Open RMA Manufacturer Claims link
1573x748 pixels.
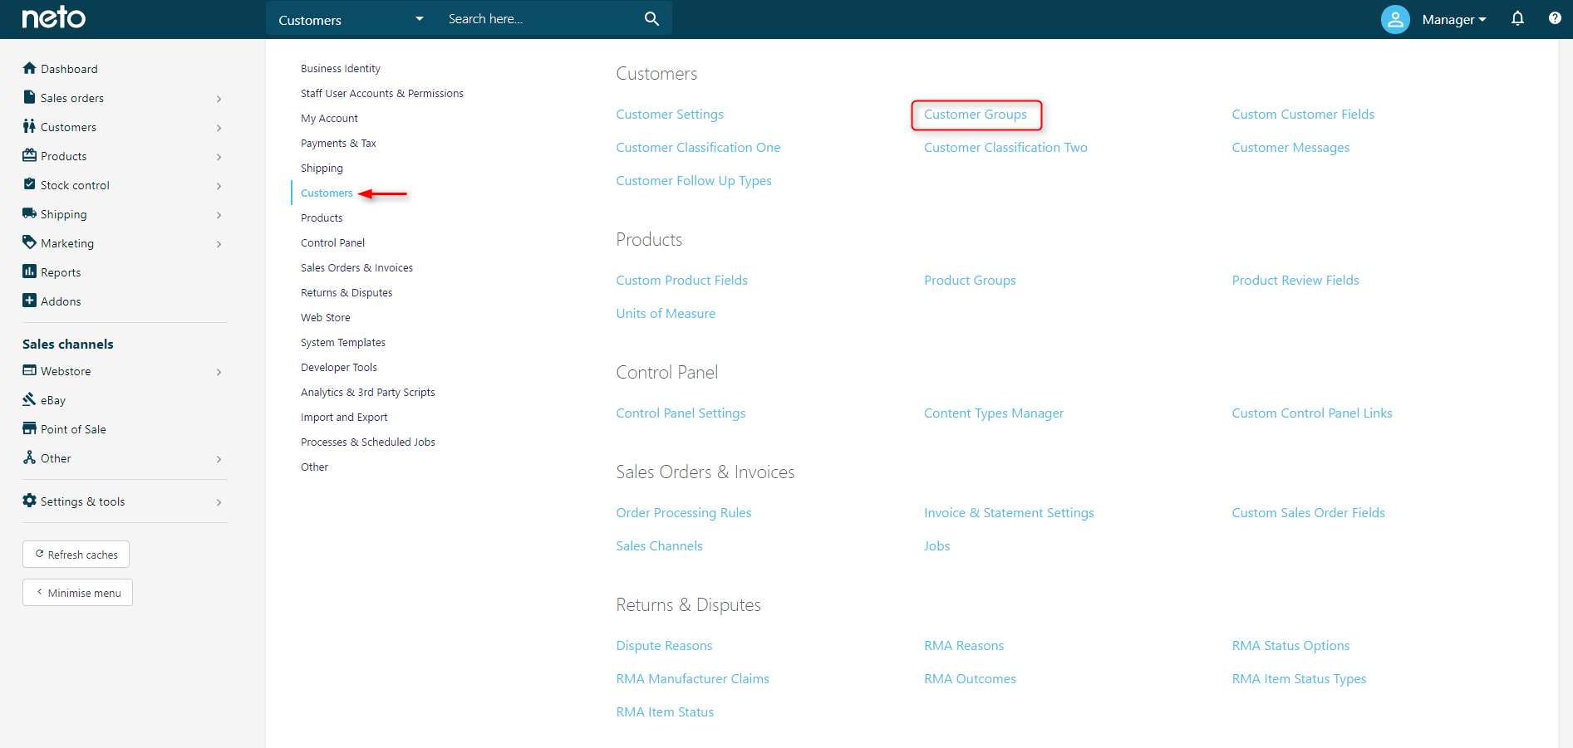(x=692, y=679)
